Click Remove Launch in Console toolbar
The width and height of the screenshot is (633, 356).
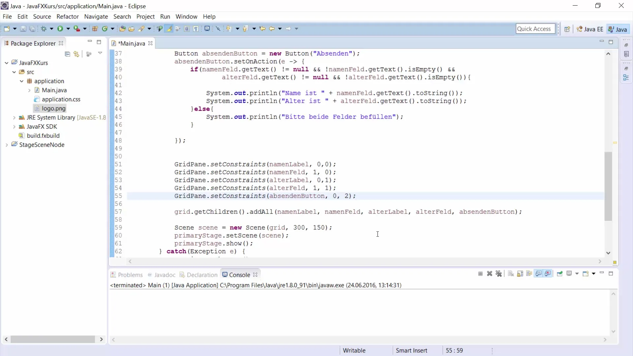[490, 274]
